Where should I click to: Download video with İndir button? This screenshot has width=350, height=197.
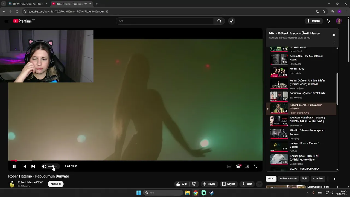coord(247,184)
